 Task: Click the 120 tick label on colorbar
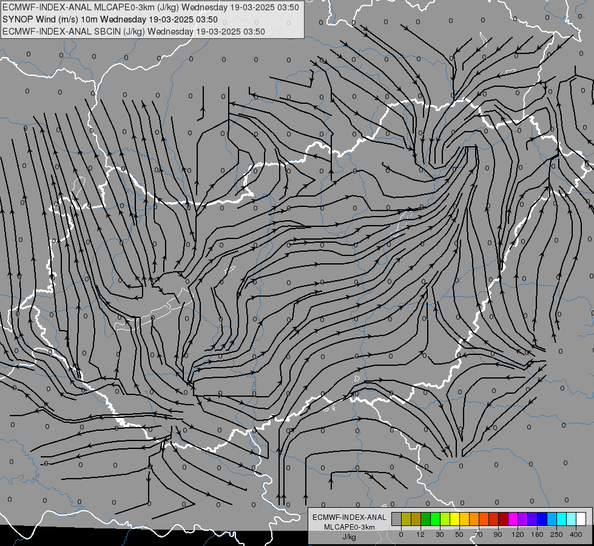518,534
